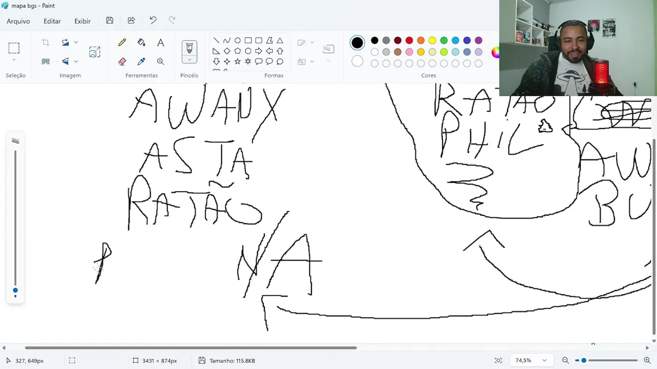The height and width of the screenshot is (369, 657).
Task: Choose the rounded rectangle shape
Action: coord(259,40)
